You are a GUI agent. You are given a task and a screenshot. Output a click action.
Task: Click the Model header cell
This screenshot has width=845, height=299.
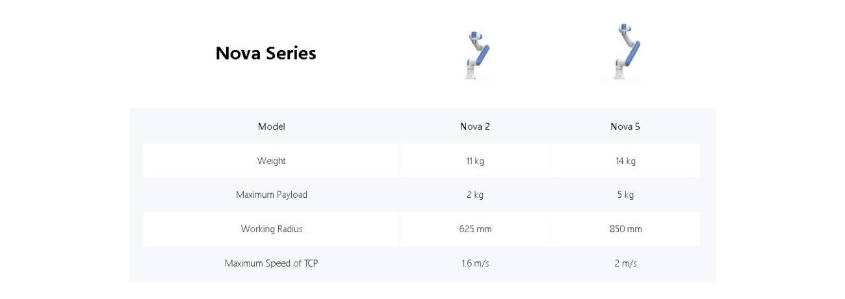(x=272, y=126)
